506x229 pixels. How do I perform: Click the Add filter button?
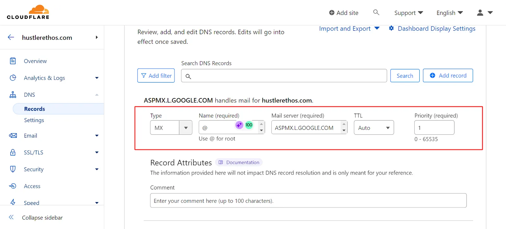point(156,76)
